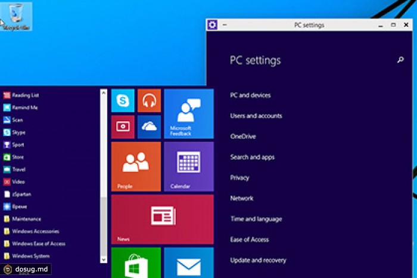Minimize the PC settings window
Viewport: 417px width, 278px height.
click(381, 25)
